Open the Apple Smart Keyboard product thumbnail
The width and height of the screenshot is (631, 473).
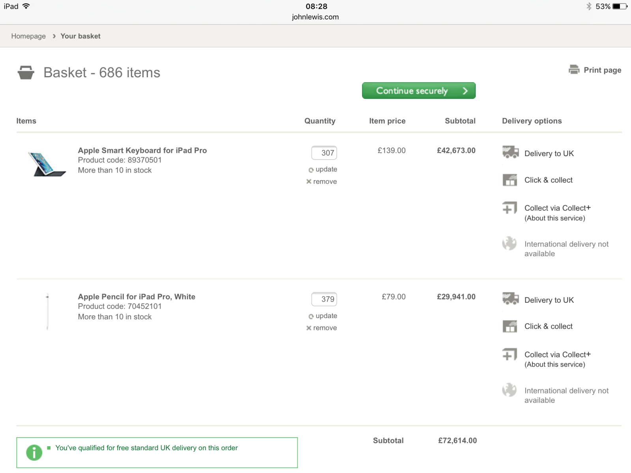[47, 164]
